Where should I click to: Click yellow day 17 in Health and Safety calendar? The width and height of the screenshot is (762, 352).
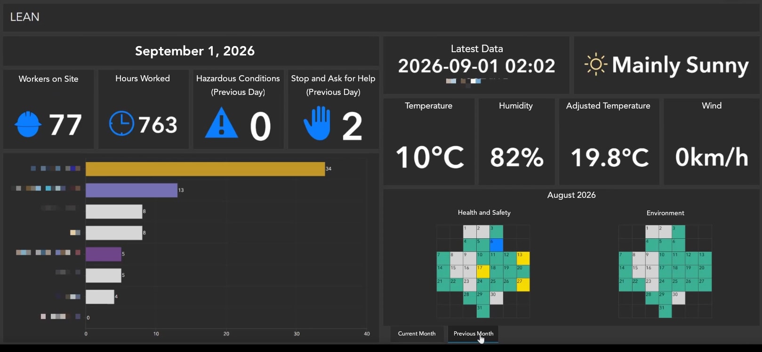483,272
